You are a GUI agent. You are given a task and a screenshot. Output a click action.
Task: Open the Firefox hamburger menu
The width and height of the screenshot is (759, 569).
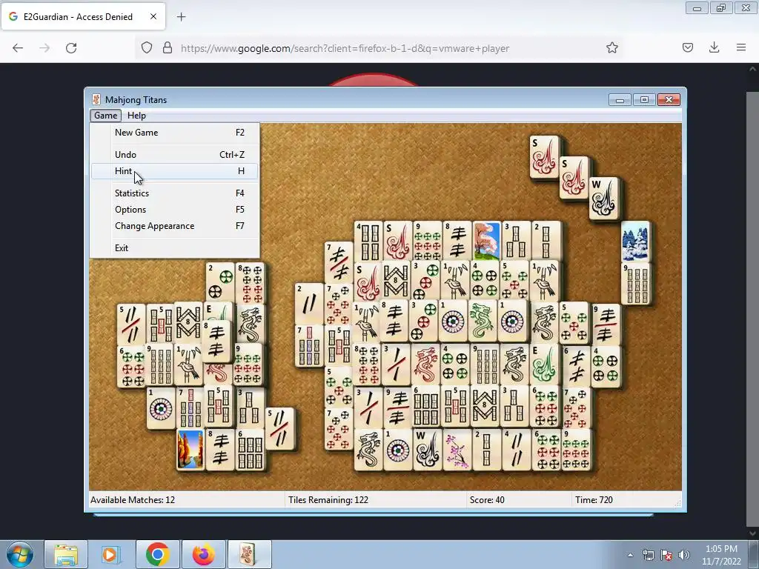[741, 47]
